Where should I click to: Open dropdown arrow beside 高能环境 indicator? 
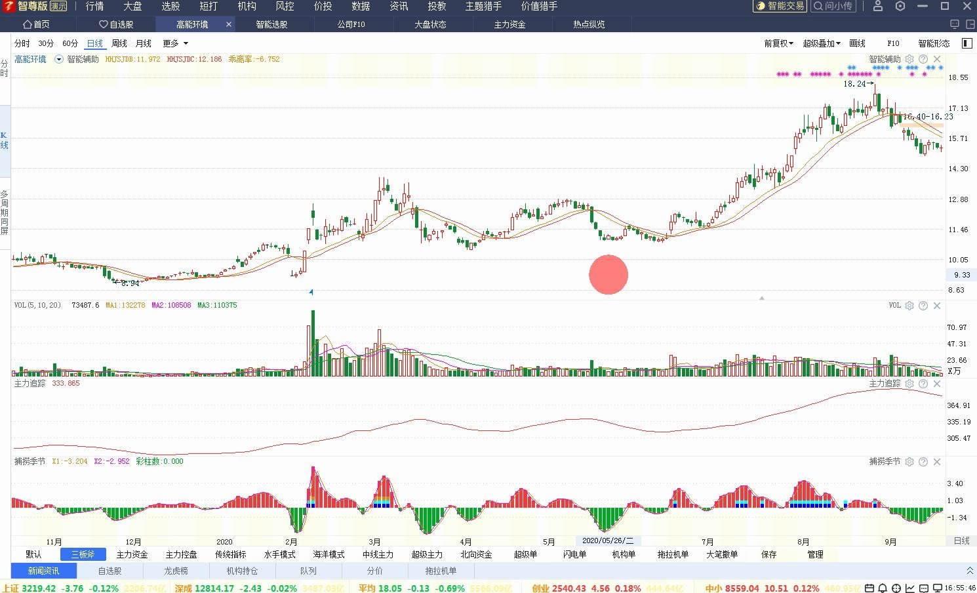point(59,59)
